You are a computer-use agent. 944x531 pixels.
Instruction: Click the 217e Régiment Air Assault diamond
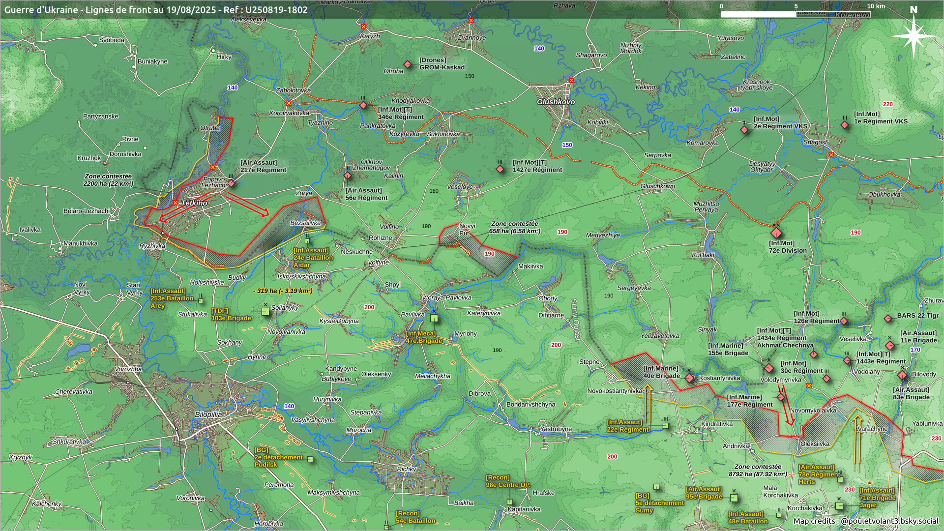(231, 183)
